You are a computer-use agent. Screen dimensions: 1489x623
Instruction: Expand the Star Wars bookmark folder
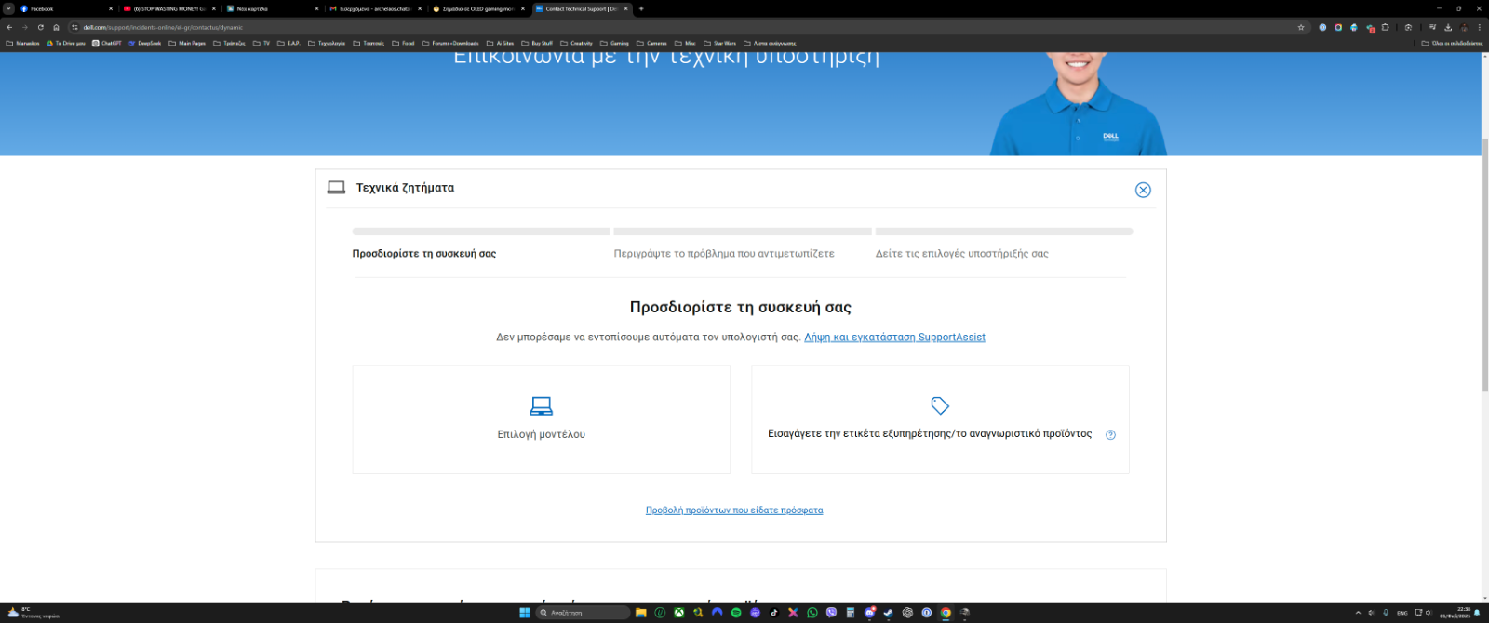click(x=719, y=43)
